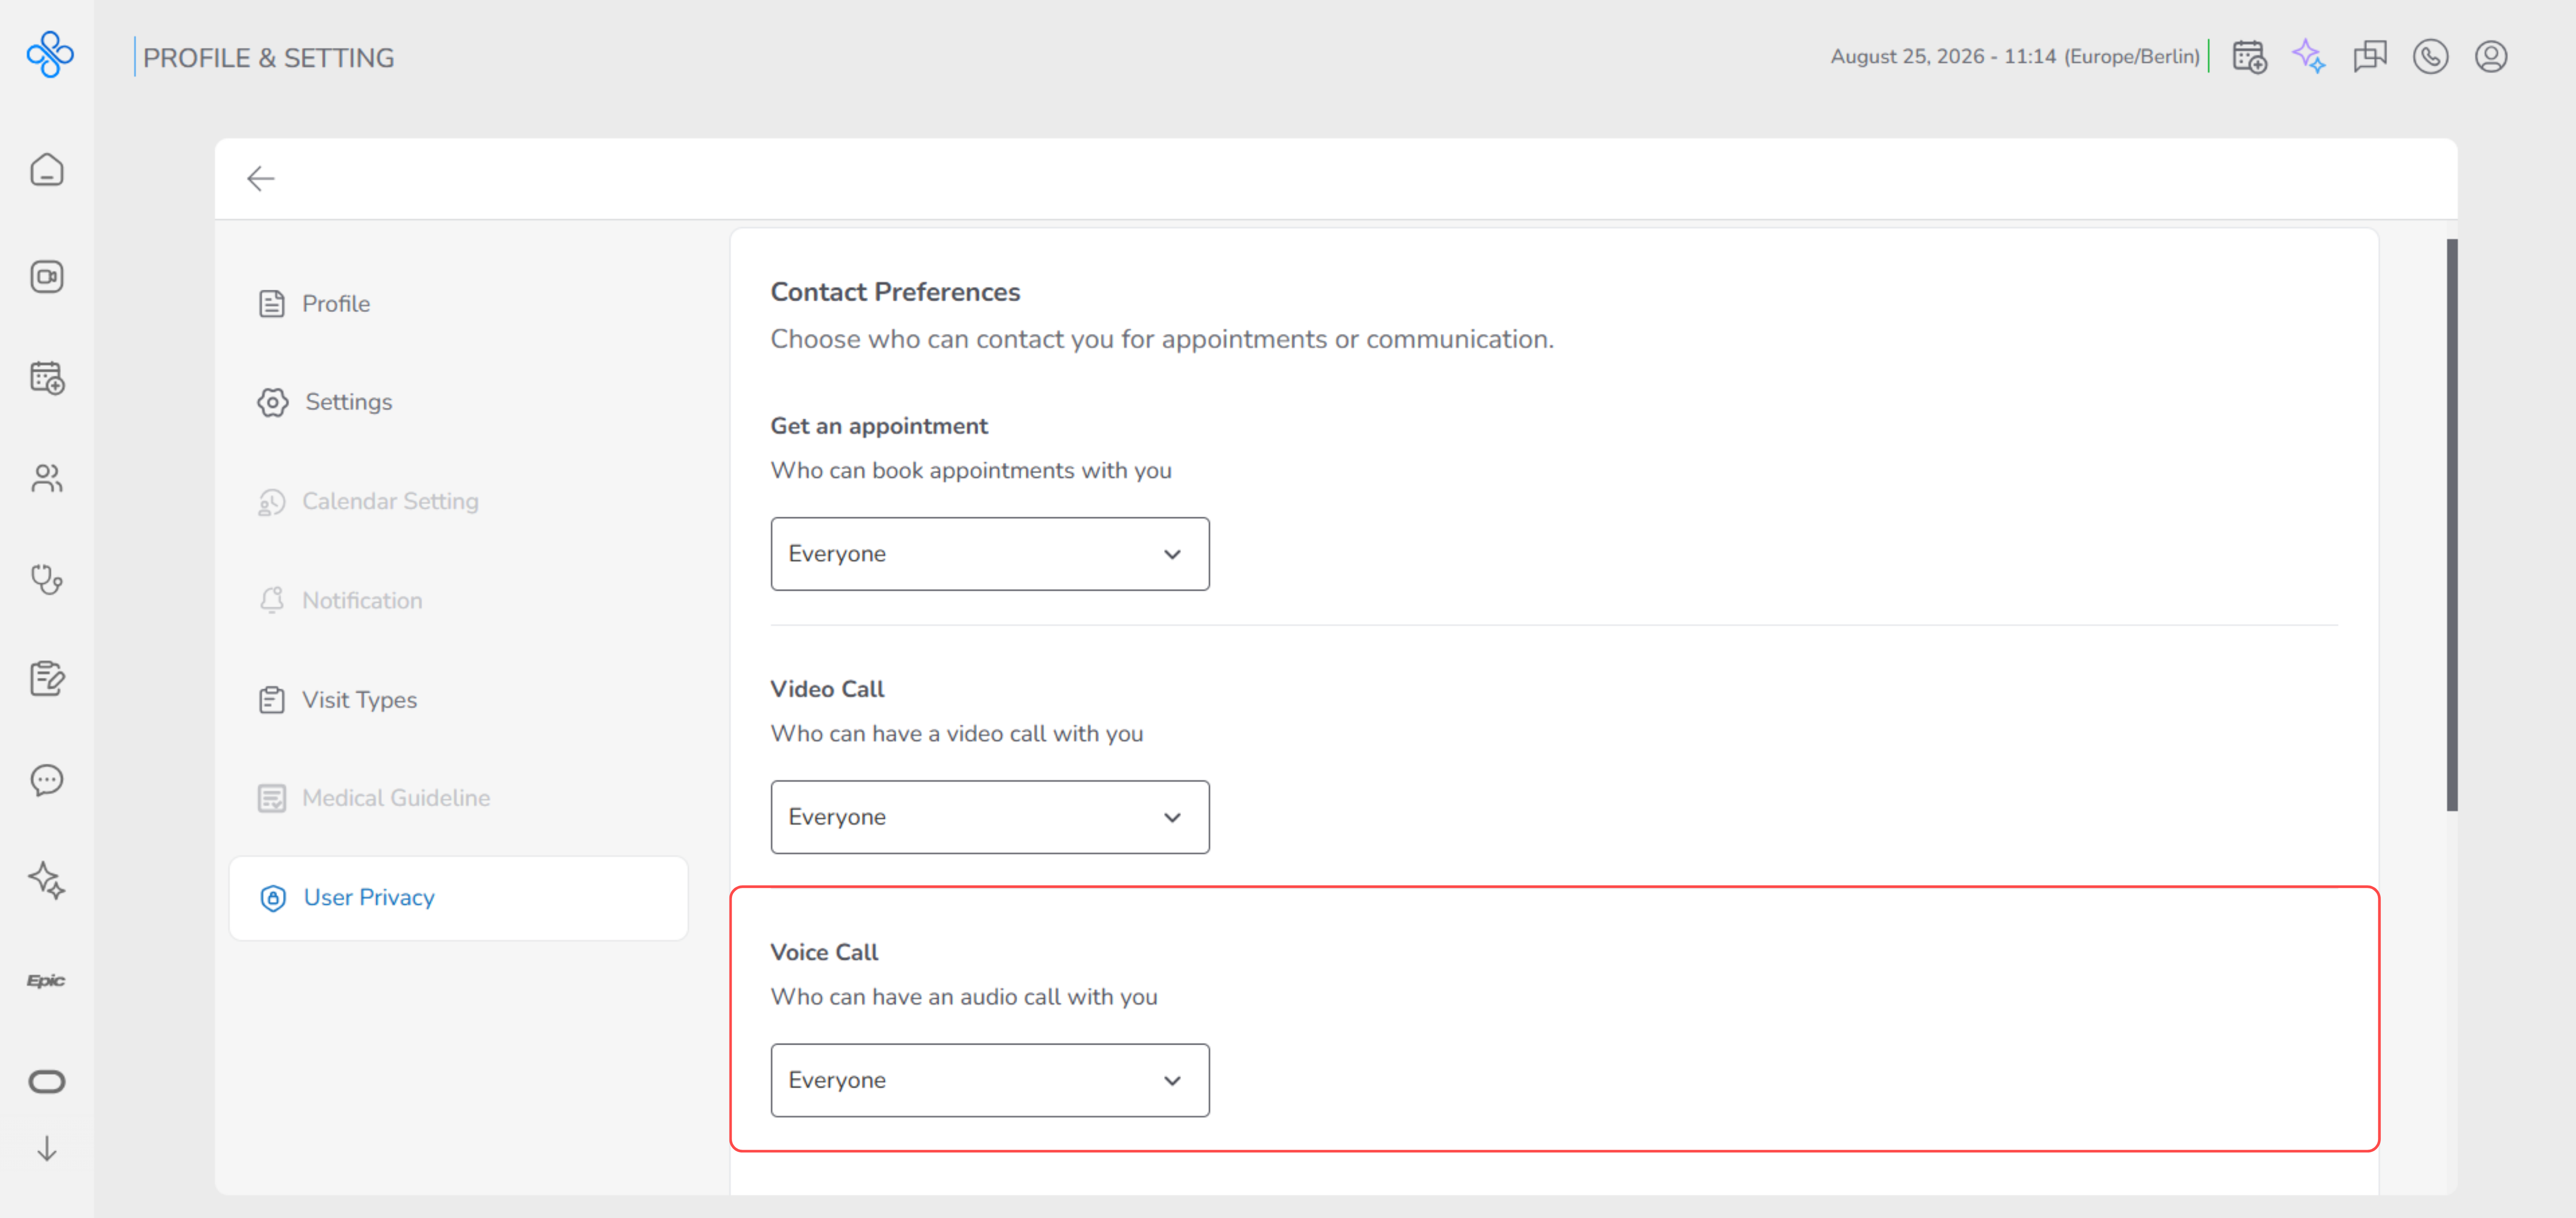Click the down arrow at the sidebar bottom

(46, 1148)
